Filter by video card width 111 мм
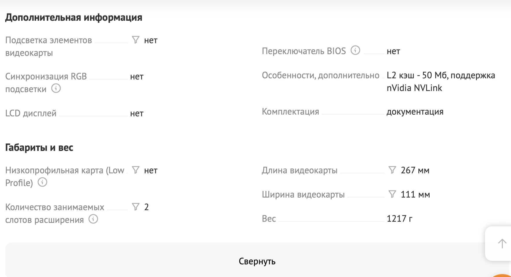Screen dimensions: 511x277 392,194
